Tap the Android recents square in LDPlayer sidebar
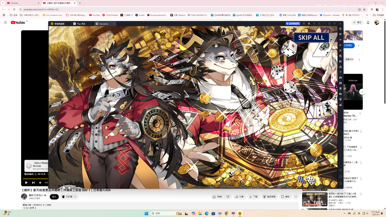386x217 pixels. (340, 183)
